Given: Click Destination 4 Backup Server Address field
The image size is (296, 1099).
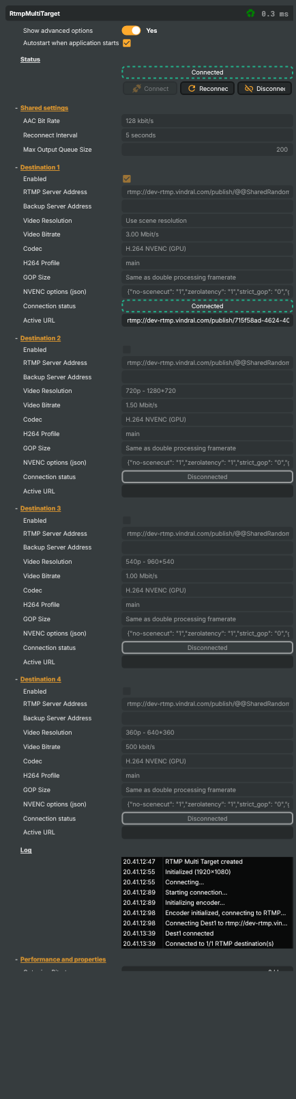Looking at the screenshot, I should tap(207, 718).
